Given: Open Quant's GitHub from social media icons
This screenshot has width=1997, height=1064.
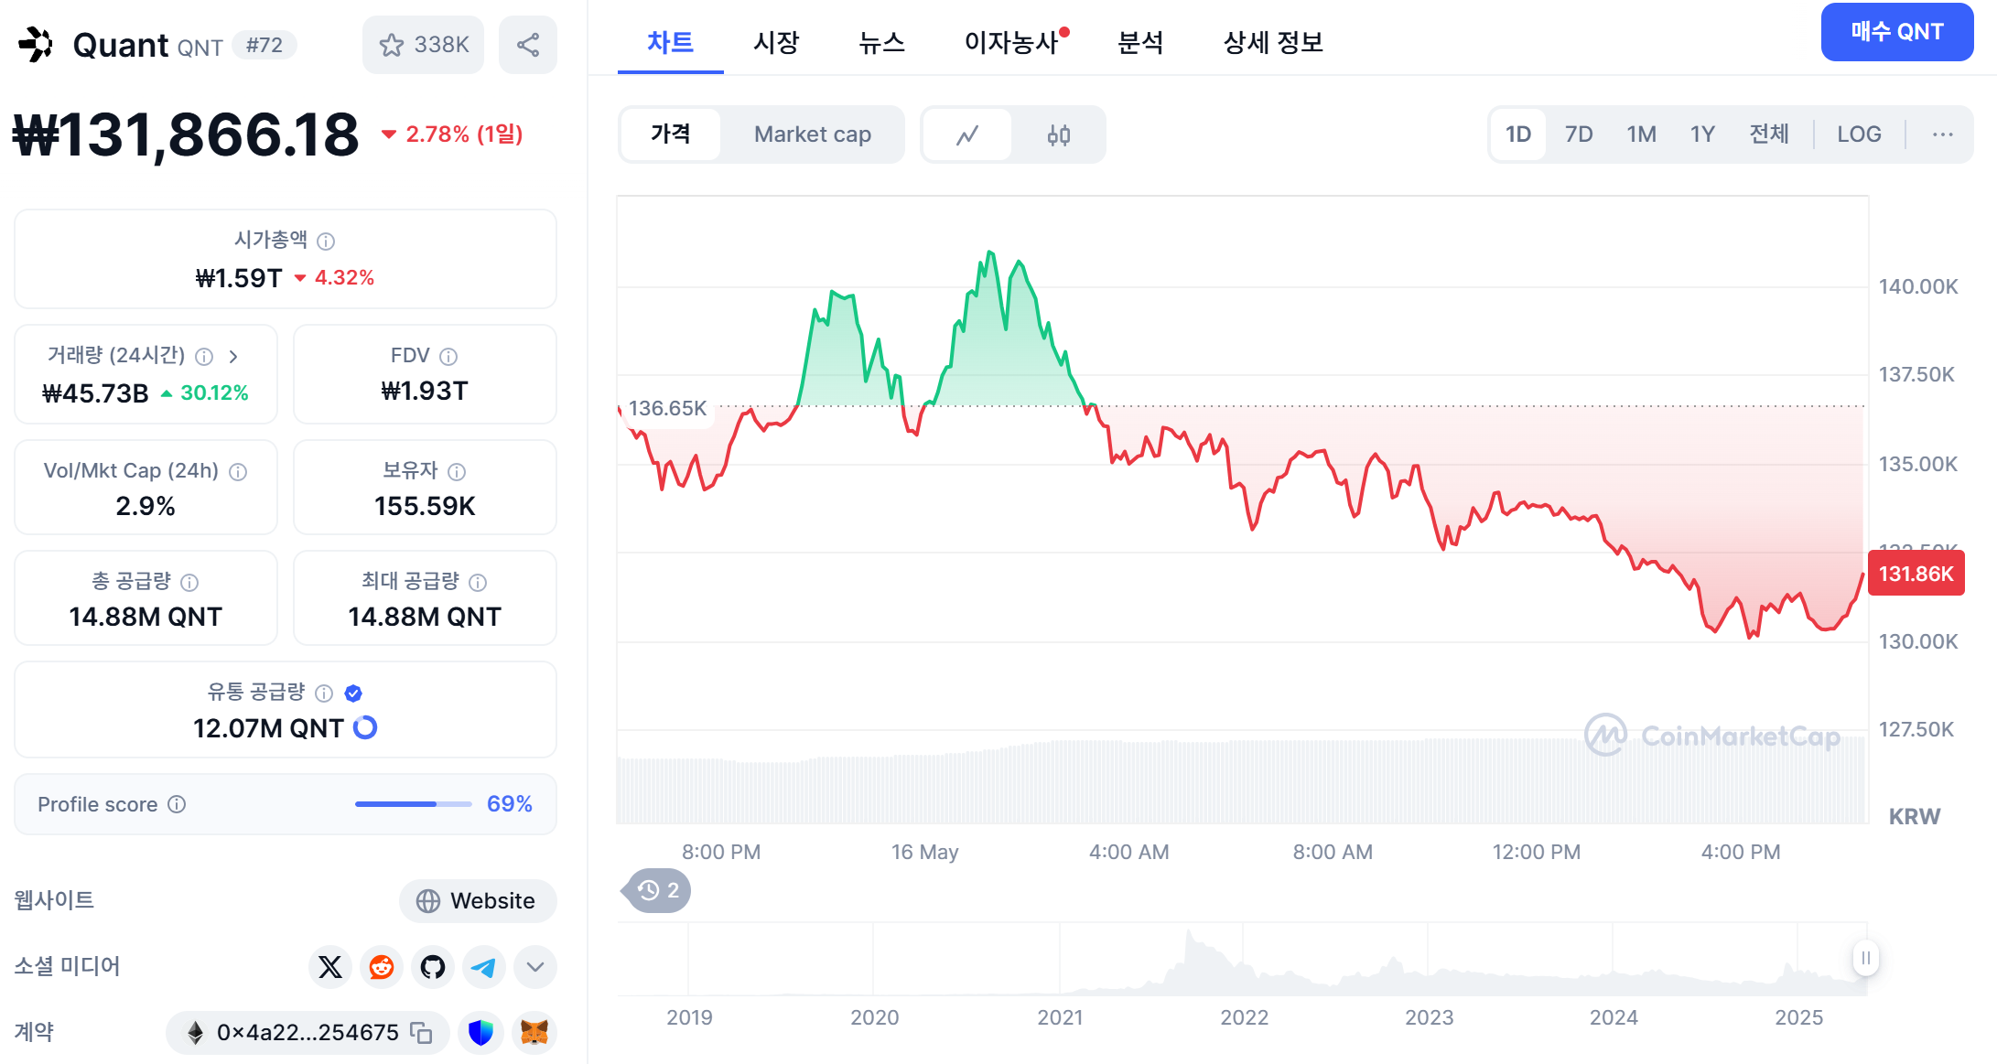Looking at the screenshot, I should point(433,967).
